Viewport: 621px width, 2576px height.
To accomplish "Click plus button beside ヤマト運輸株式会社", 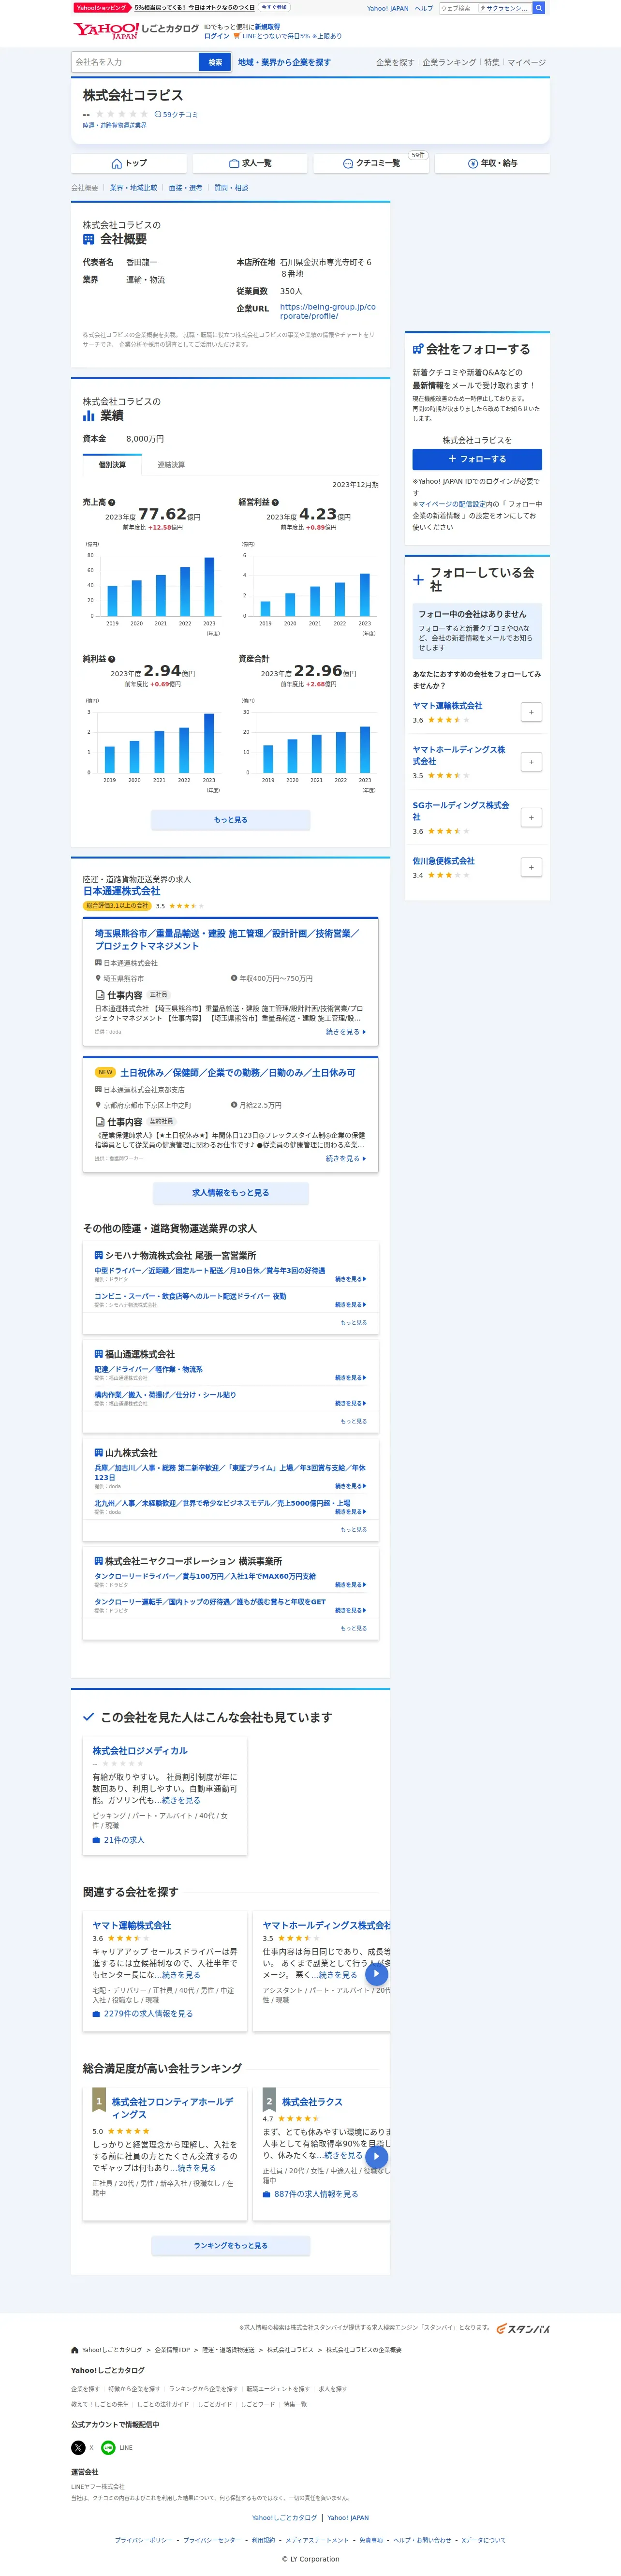I will point(531,712).
